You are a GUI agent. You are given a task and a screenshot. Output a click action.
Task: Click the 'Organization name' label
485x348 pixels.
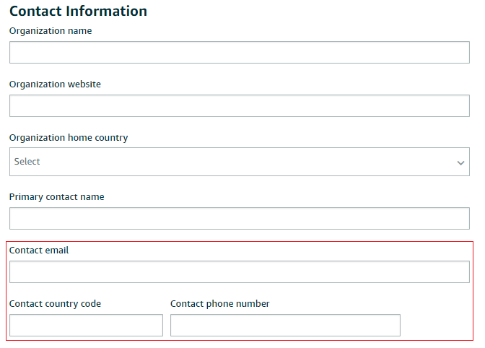point(51,31)
